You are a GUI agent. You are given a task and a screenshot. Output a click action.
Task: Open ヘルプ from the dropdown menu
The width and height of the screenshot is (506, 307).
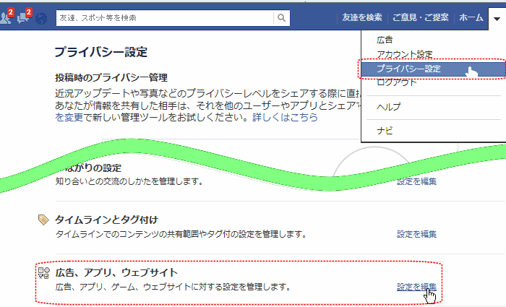[388, 106]
